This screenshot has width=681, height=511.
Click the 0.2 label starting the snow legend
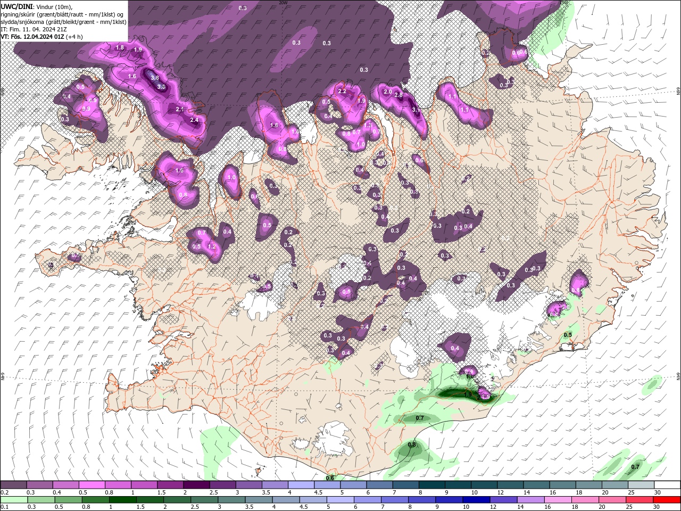tap(5, 492)
